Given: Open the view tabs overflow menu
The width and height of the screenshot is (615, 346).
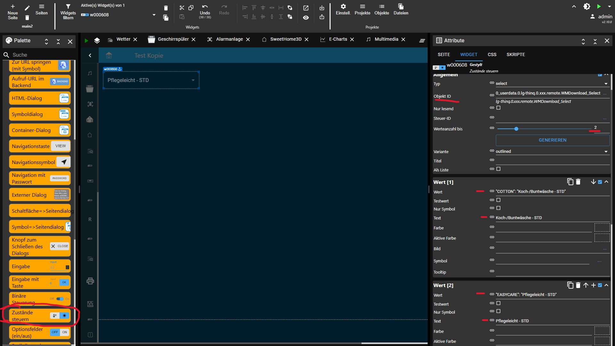Looking at the screenshot, I should [x=422, y=40].
